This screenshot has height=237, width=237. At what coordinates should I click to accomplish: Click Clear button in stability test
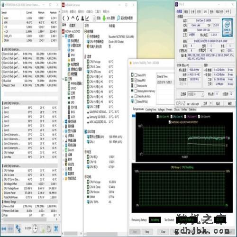click(x=163, y=232)
